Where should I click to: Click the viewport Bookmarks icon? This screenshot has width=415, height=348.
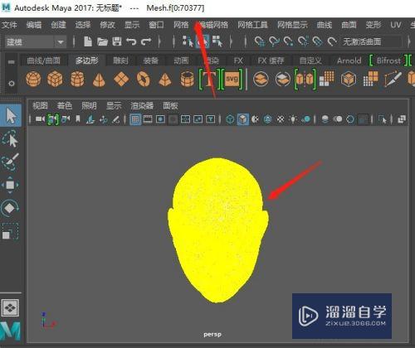(x=78, y=119)
